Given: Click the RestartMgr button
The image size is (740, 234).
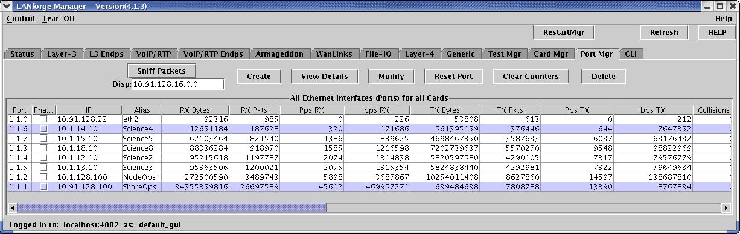Looking at the screenshot, I should (564, 32).
